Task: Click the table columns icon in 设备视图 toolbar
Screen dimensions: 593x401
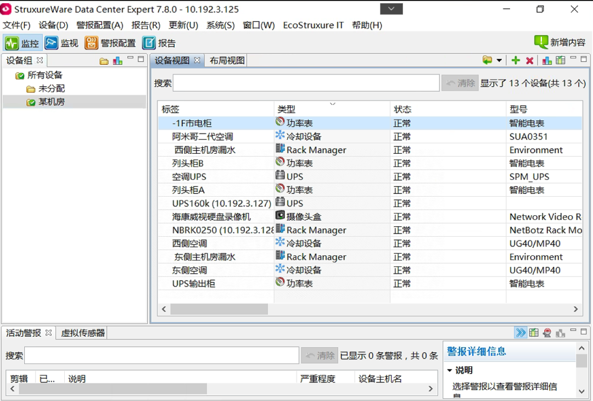Action: pos(561,60)
